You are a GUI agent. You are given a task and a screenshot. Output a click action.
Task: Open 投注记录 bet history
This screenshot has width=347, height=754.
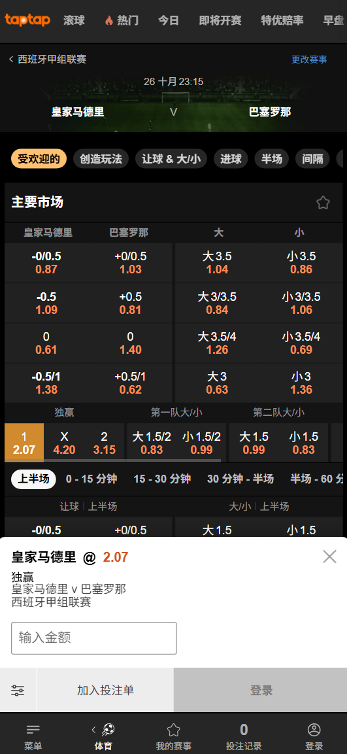point(244,737)
